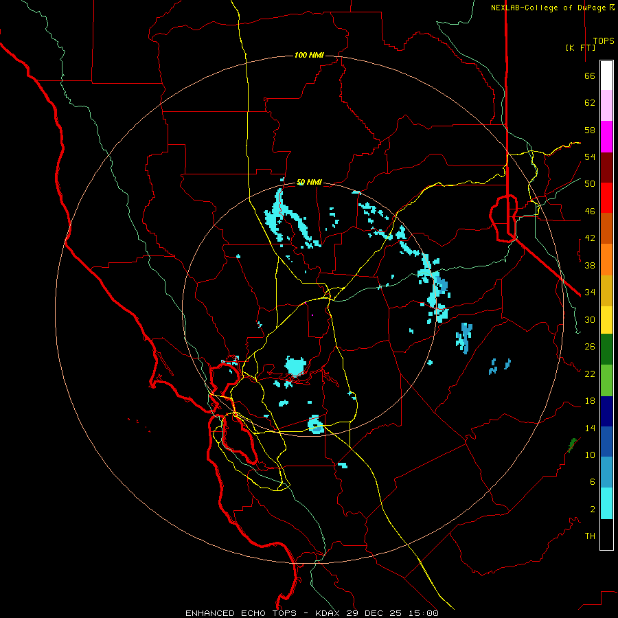Image resolution: width=618 pixels, height=618 pixels.
Task: Click the navy 22 kft legend swatch
Action: [606, 411]
